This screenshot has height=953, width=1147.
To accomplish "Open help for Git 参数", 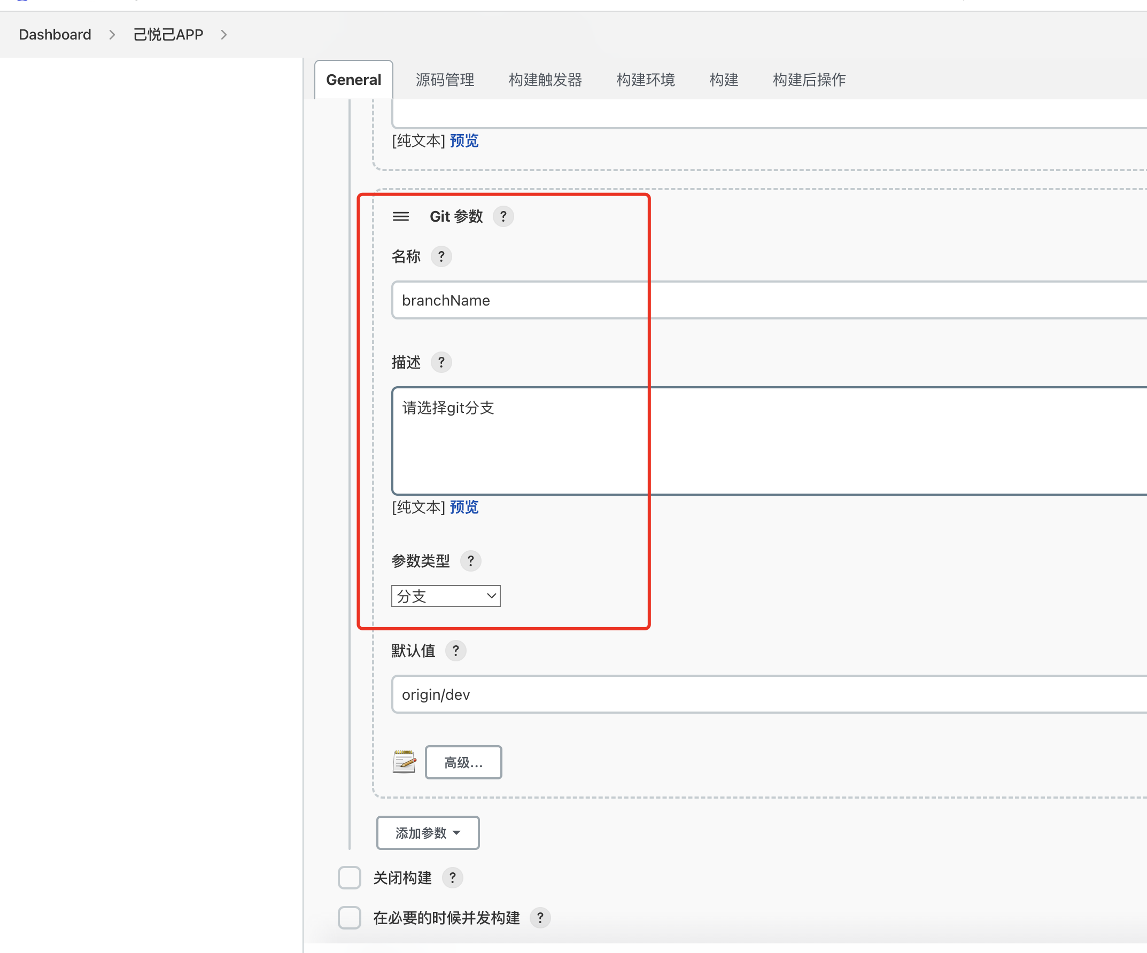I will [x=503, y=217].
